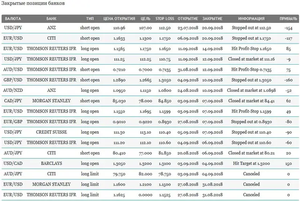This screenshot has height=201, width=300.
Task: Click the EUR/GBP currency pair cell
Action: coord(13,122)
